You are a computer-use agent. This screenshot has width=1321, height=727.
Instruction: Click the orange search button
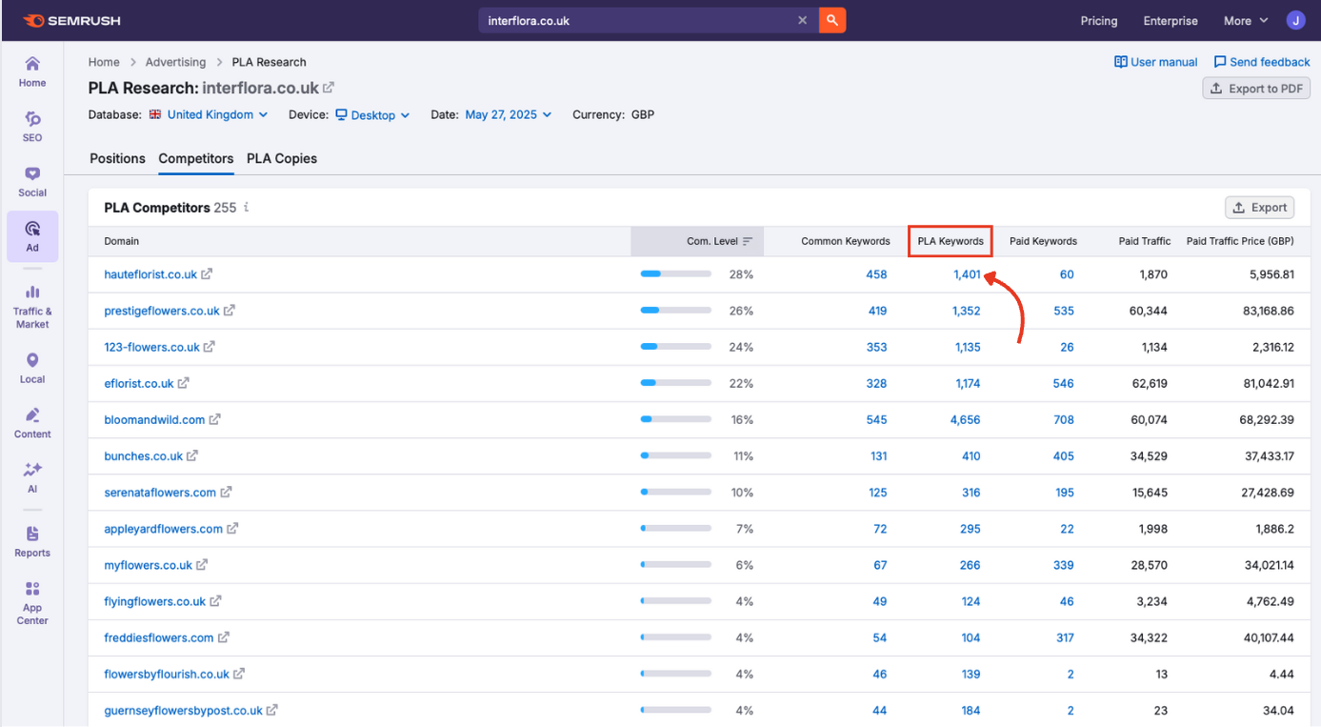point(832,20)
